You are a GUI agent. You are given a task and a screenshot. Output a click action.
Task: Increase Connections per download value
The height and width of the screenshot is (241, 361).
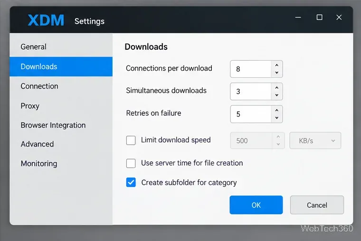pos(277,65)
